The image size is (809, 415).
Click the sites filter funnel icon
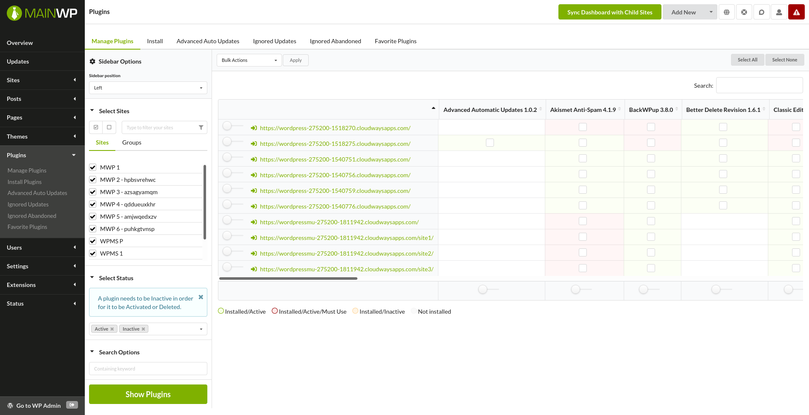coord(201,127)
